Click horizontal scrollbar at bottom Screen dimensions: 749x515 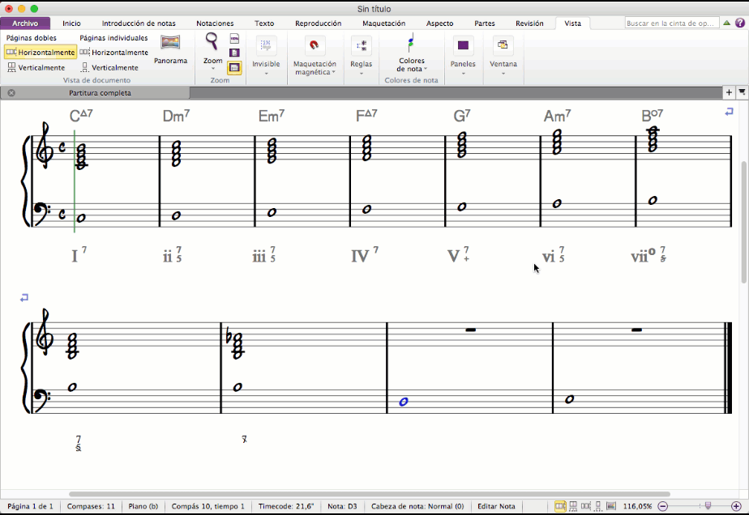pos(370,495)
